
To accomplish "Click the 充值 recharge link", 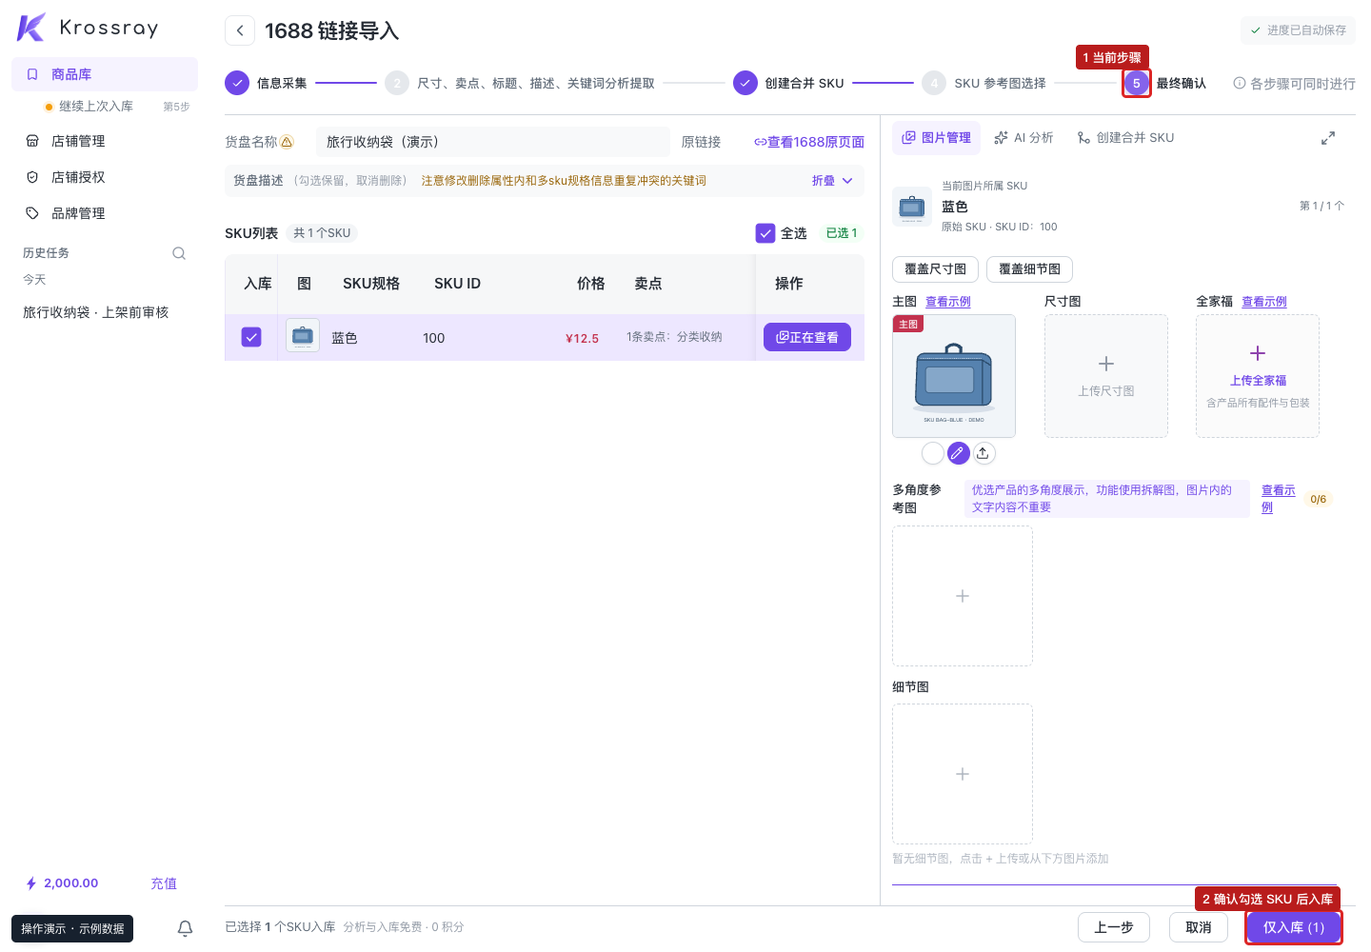I will (x=164, y=883).
